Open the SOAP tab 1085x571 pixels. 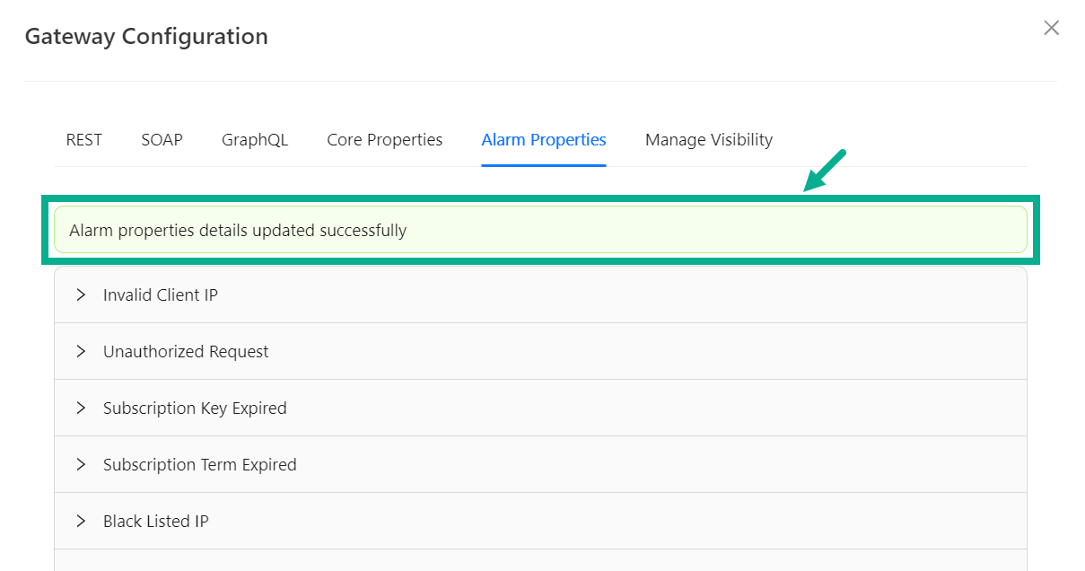pyautogui.click(x=162, y=140)
